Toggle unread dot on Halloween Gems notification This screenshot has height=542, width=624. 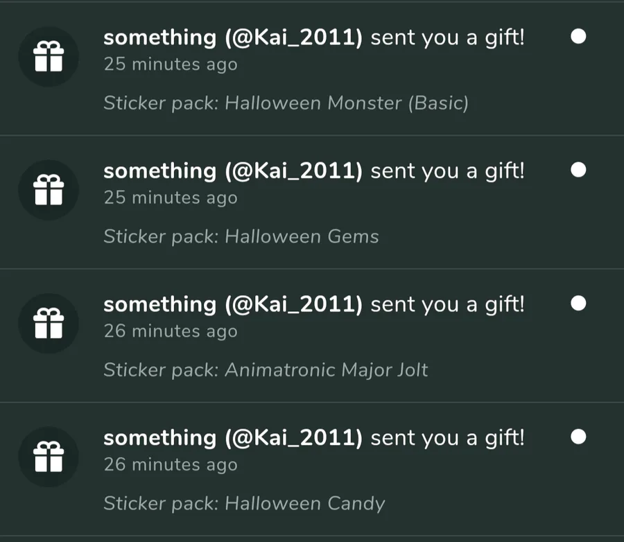[x=578, y=170]
